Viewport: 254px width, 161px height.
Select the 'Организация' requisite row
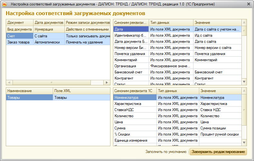177,66
